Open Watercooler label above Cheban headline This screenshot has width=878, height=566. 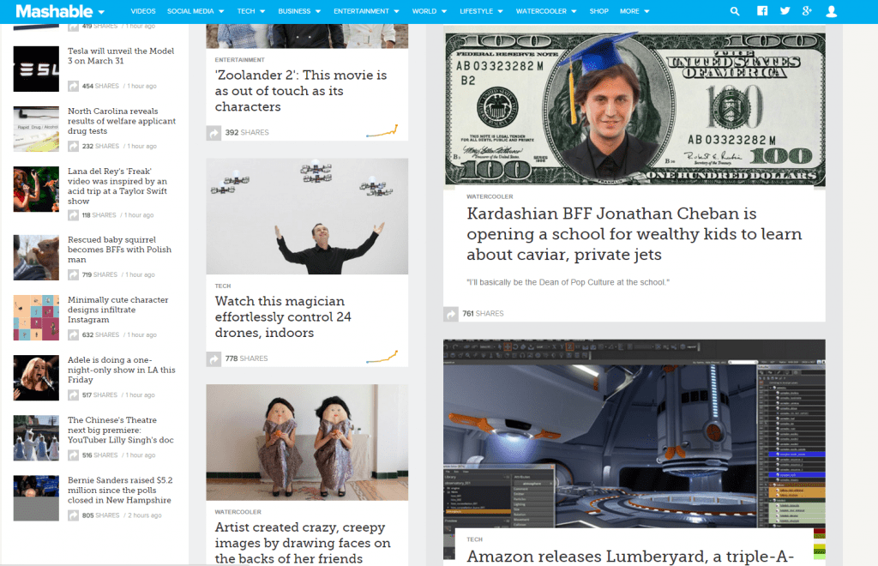[x=490, y=197]
